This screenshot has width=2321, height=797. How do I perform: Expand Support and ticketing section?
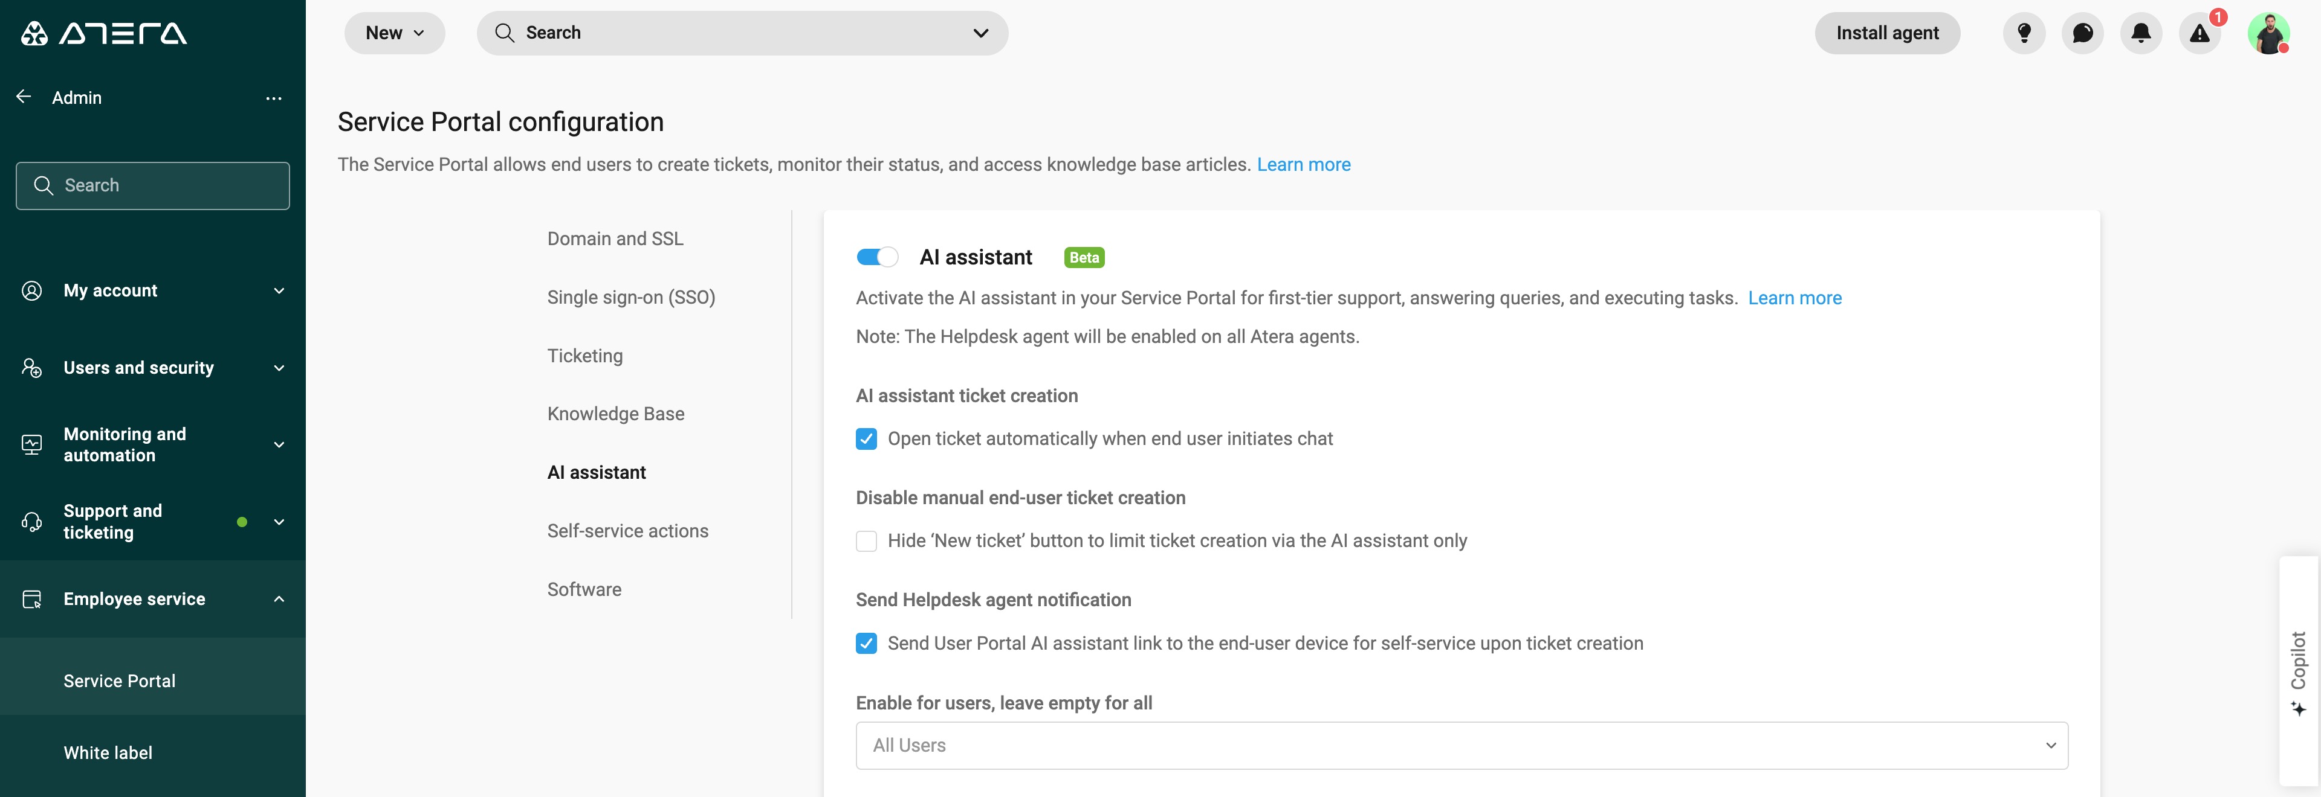click(279, 522)
